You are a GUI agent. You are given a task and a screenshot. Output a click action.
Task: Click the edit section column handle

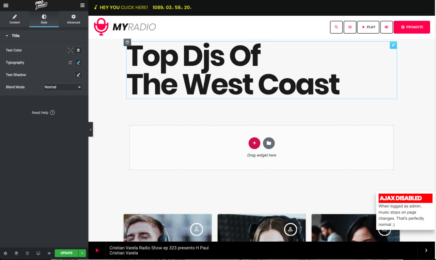(127, 43)
